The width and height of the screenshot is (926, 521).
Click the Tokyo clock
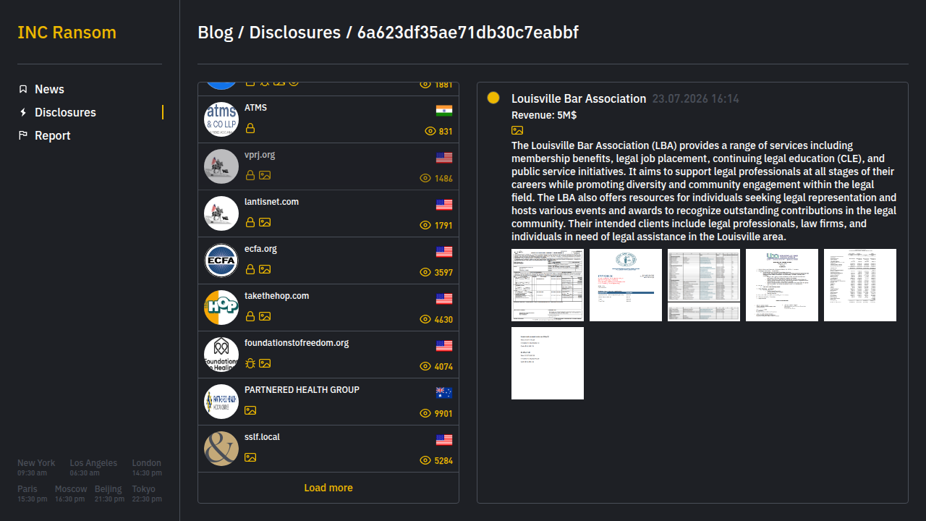[x=147, y=494]
